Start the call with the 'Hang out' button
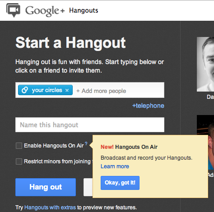 [46, 187]
